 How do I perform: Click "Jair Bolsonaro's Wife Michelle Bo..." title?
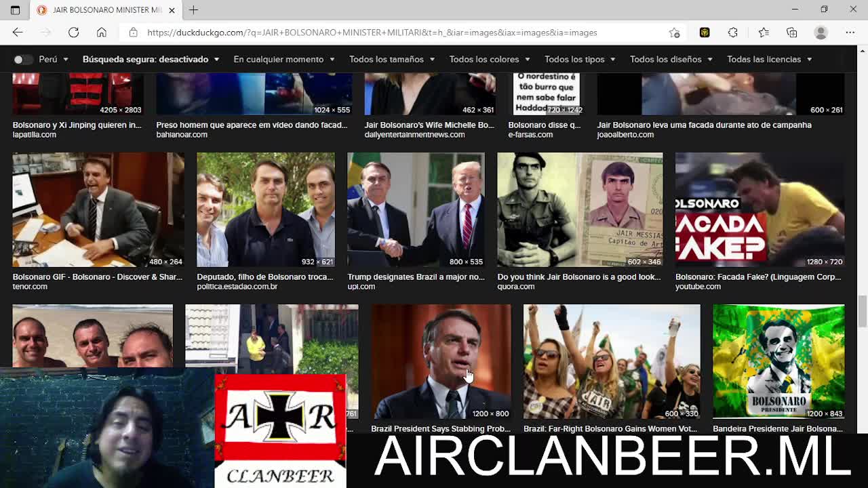tap(429, 125)
